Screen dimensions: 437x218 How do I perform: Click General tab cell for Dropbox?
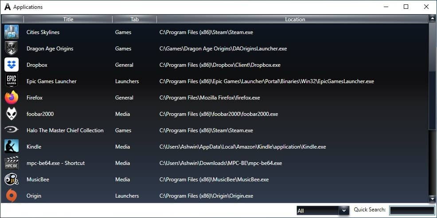[124, 65]
